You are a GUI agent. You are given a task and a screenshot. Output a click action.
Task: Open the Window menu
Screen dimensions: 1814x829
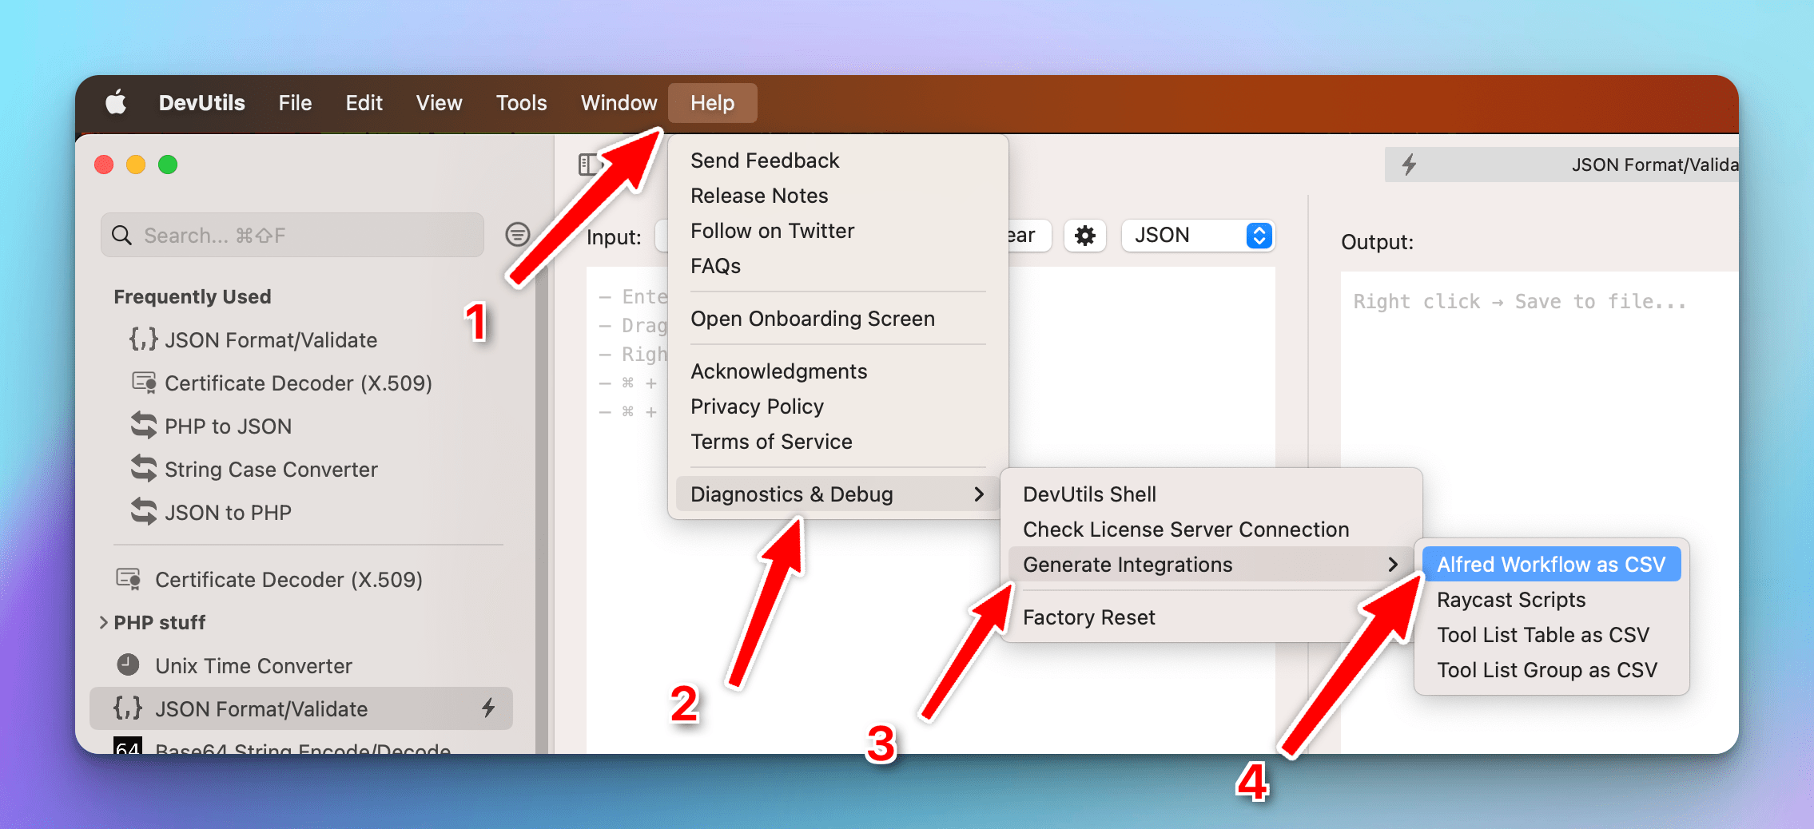pyautogui.click(x=619, y=103)
